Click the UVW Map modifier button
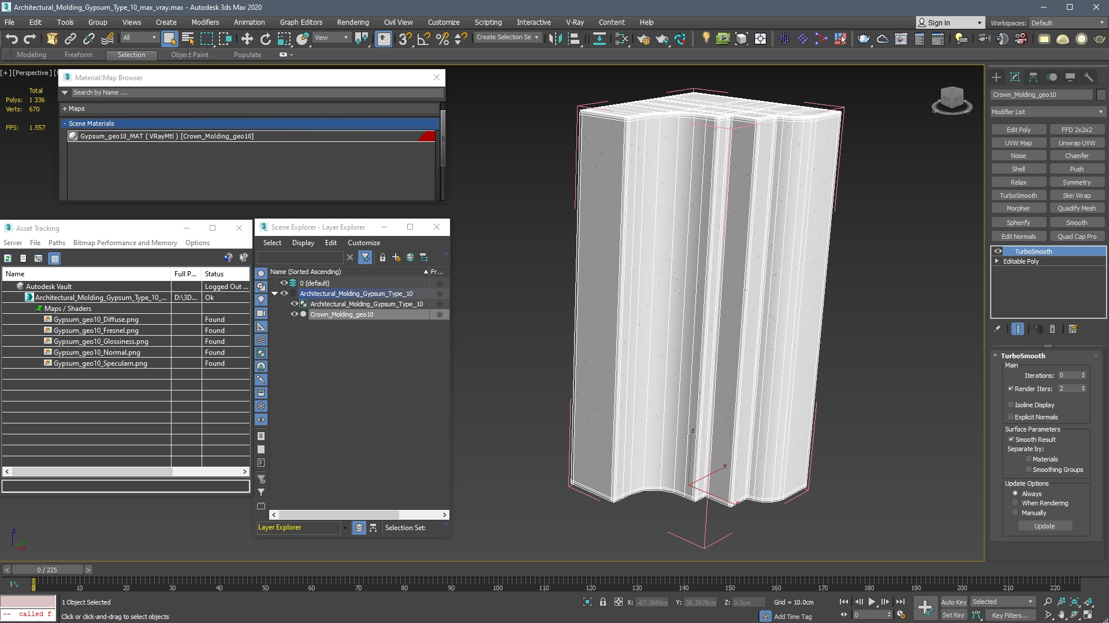 tap(1018, 143)
